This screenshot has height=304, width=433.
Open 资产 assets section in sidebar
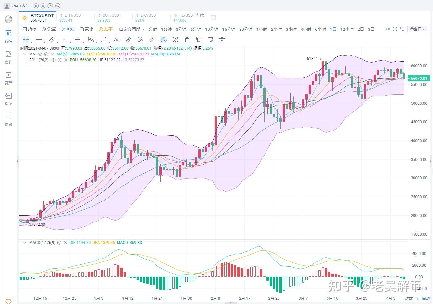(x=8, y=78)
